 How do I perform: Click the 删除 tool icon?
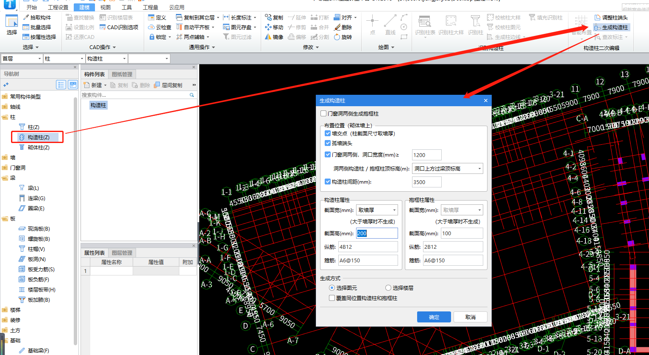[x=337, y=27]
